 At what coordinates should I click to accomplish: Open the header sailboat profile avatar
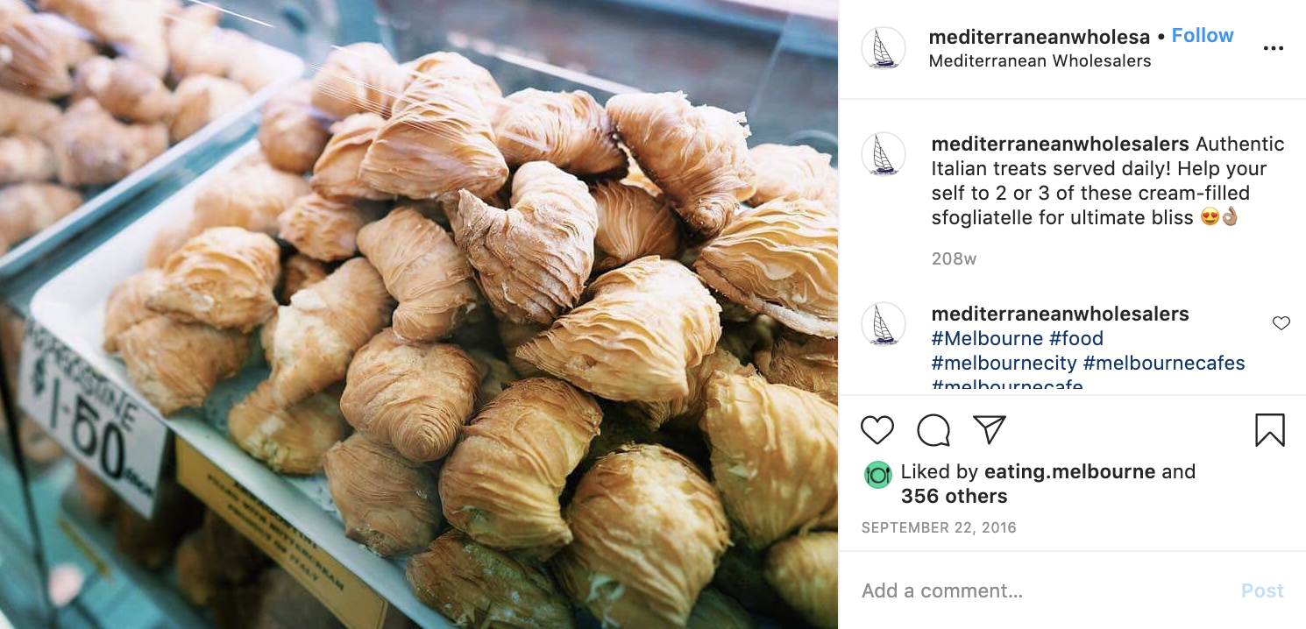click(884, 48)
